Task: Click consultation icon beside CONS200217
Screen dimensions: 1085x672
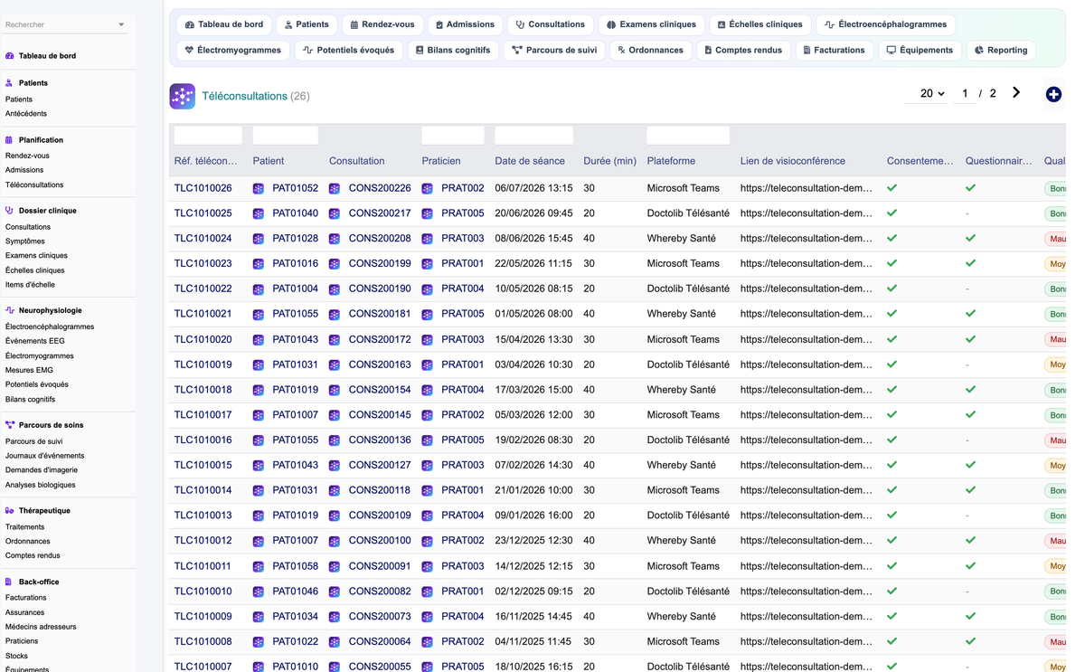Action: click(335, 213)
